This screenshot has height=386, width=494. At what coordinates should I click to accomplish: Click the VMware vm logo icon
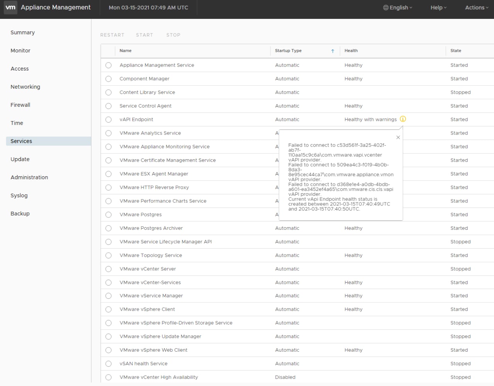tap(10, 7)
